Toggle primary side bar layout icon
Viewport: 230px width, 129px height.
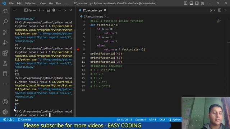coord(185,3)
